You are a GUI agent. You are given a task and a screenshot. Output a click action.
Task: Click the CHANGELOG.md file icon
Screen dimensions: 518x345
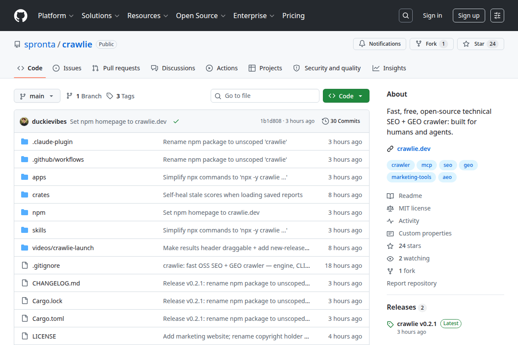25,283
